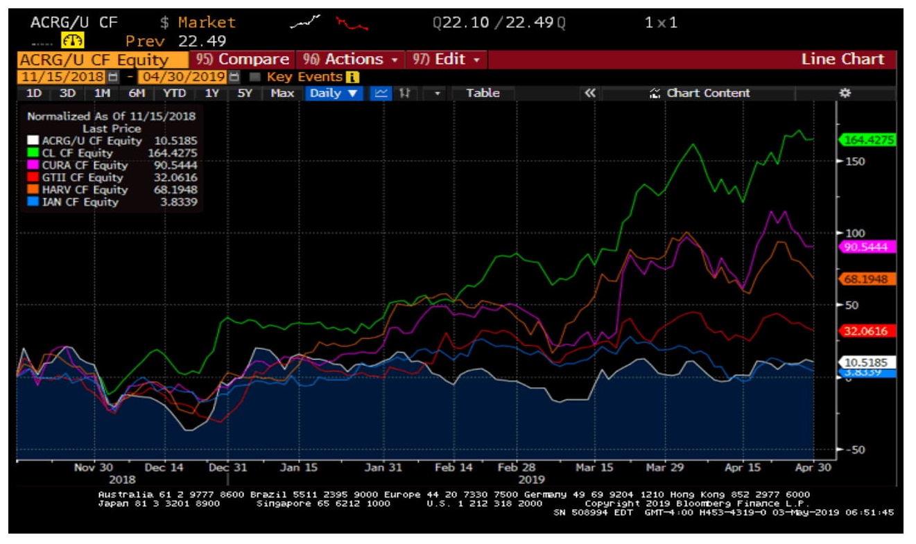Viewport: 916px width, 544px height.
Task: Click the end date field 04/30/2019
Action: pyautogui.click(x=183, y=77)
